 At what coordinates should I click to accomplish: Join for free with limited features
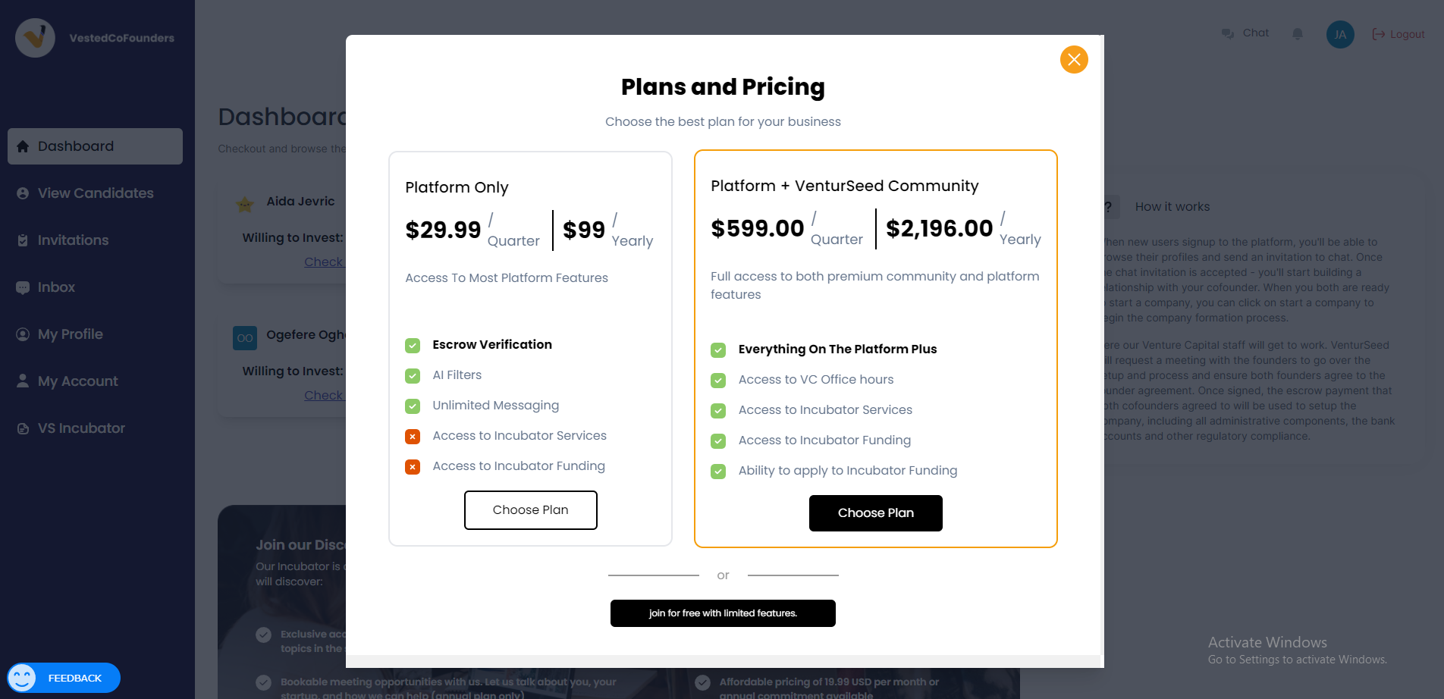pyautogui.click(x=723, y=613)
